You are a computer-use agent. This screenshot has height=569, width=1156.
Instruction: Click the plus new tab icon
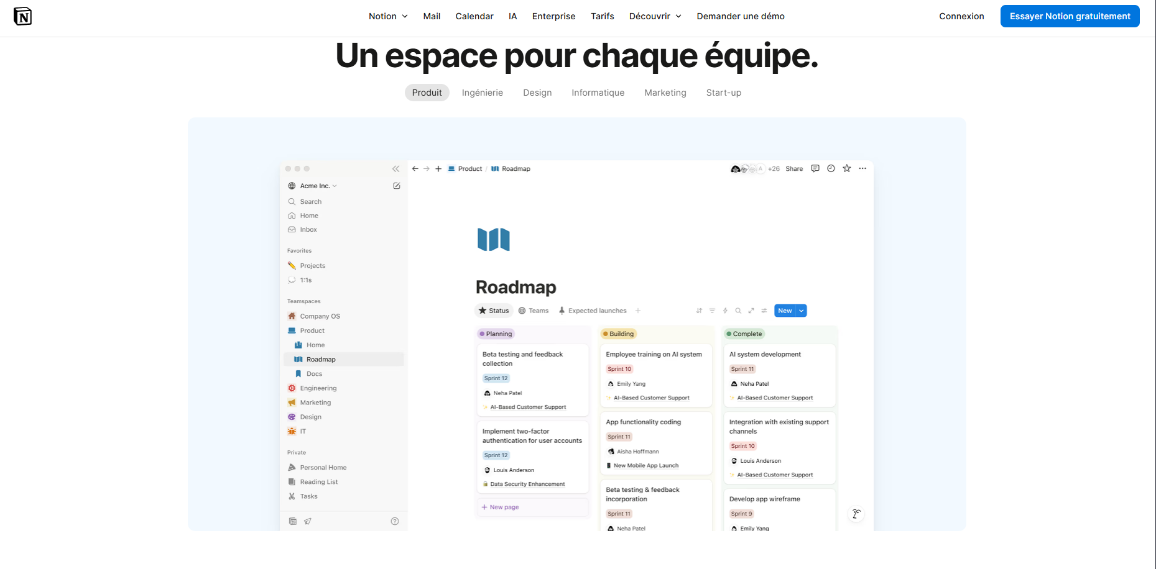[438, 169]
